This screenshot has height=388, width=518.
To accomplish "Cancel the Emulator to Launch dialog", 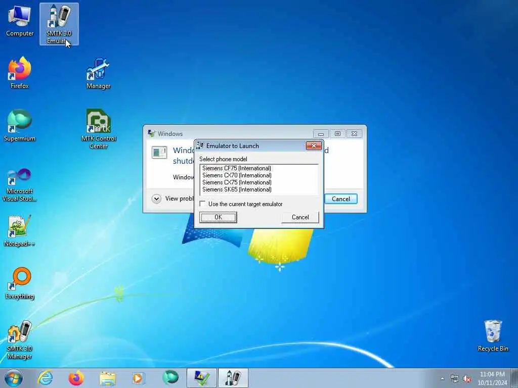I will [x=300, y=217].
